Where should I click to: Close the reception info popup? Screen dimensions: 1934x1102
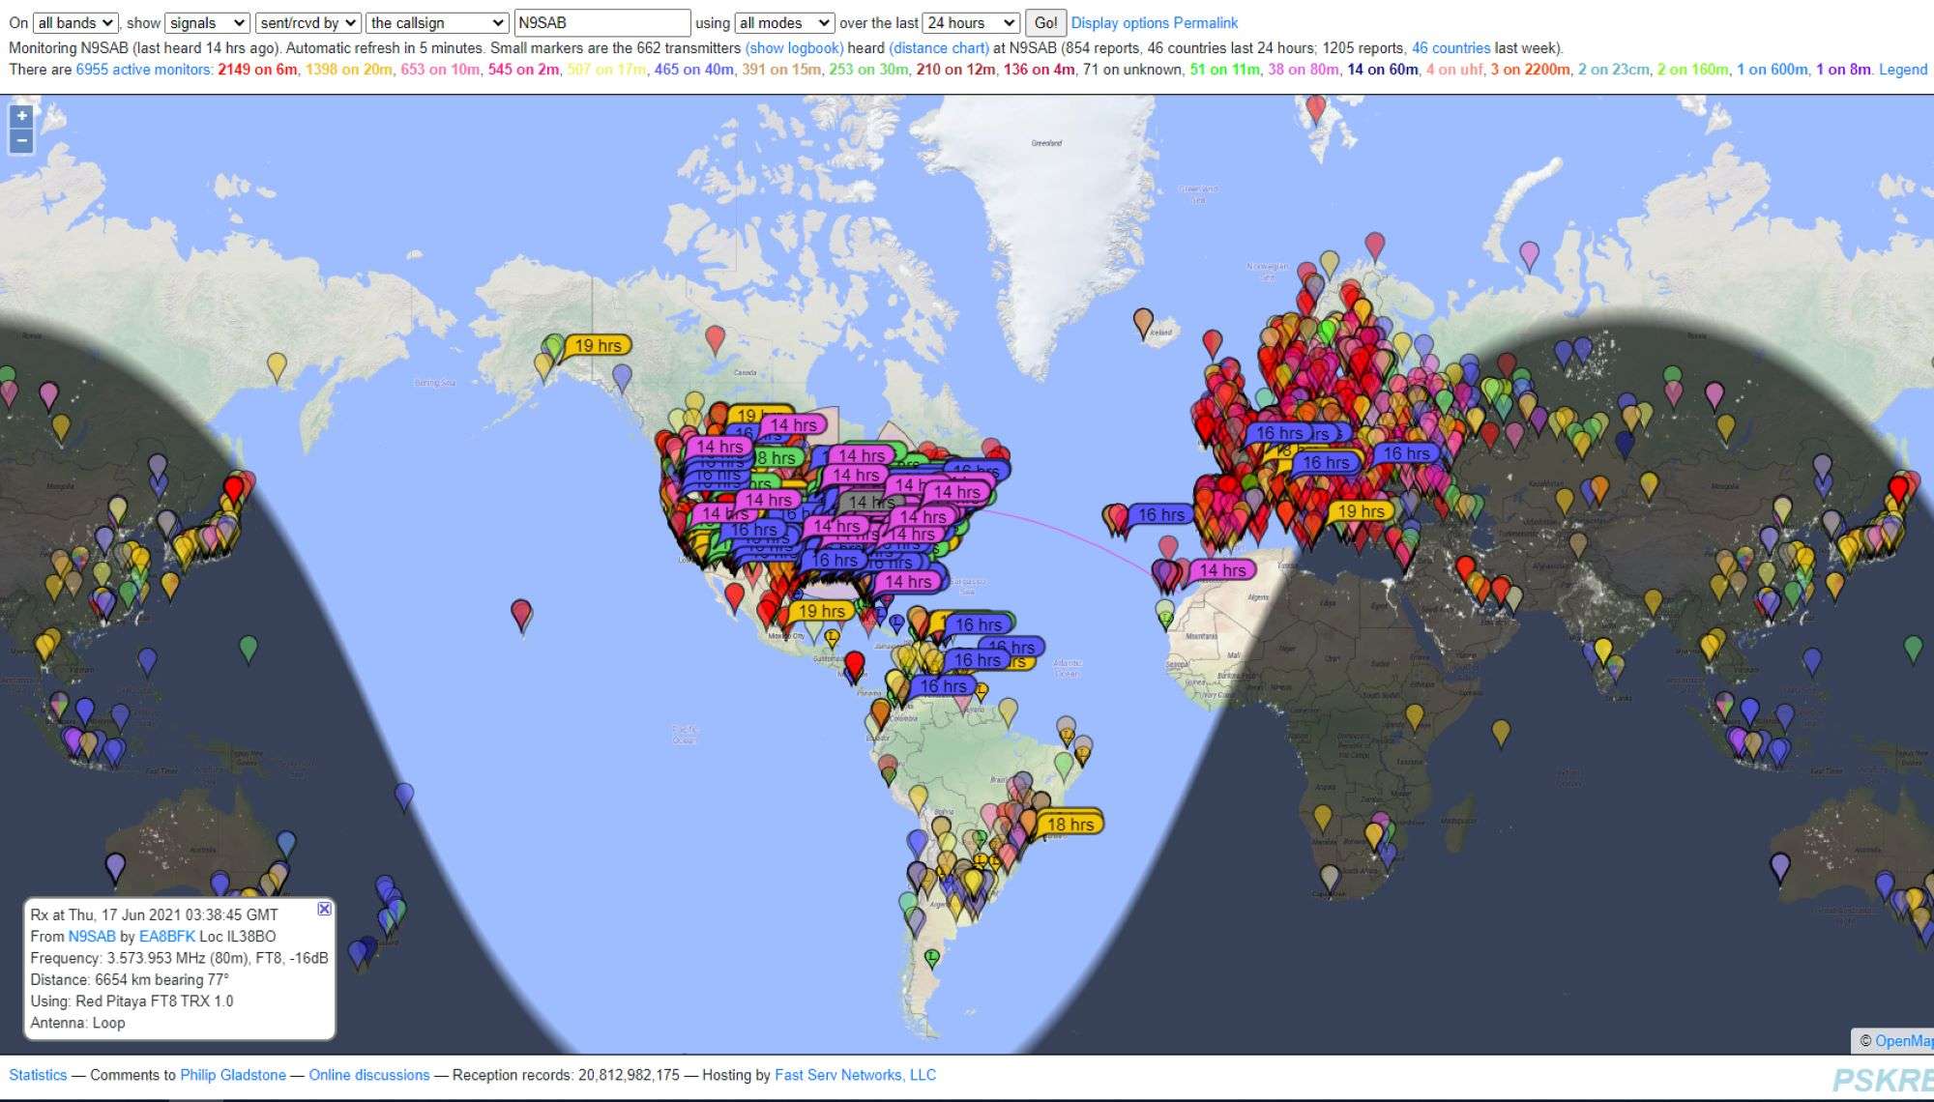coord(325,909)
